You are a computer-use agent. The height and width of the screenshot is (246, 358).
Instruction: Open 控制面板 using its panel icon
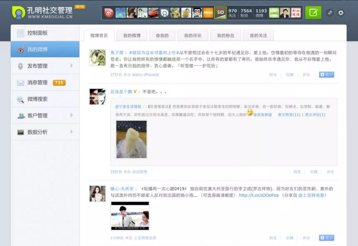click(20, 33)
